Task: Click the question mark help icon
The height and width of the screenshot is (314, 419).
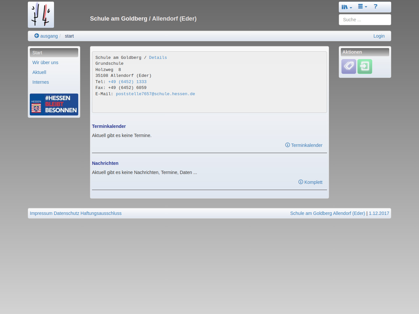Action: (375, 7)
